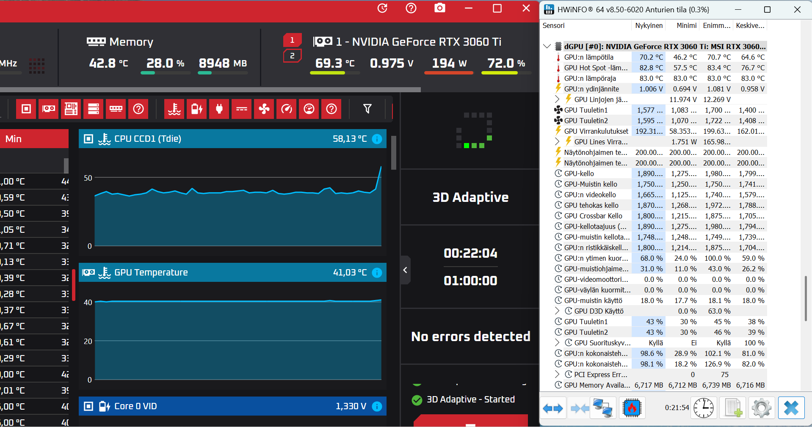Show motherboard sensors in OCCT toolbar

[71, 109]
